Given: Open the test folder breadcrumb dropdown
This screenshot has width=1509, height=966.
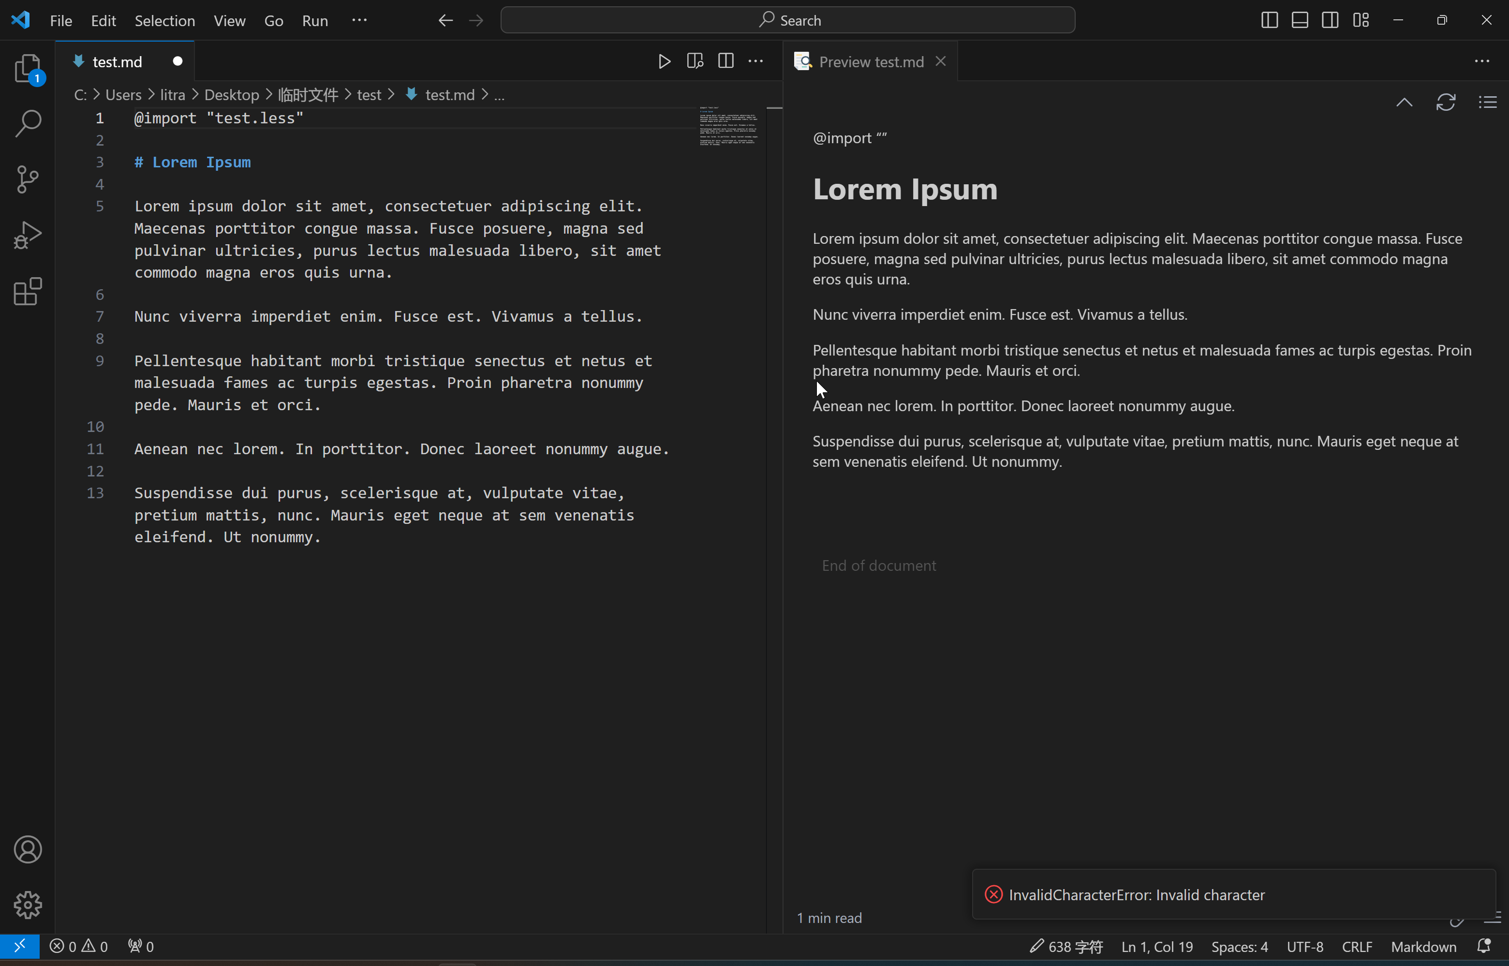Looking at the screenshot, I should pyautogui.click(x=370, y=94).
